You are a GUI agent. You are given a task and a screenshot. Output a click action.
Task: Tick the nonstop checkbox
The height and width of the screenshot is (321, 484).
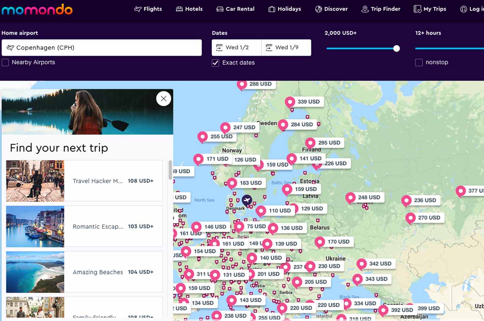(419, 63)
